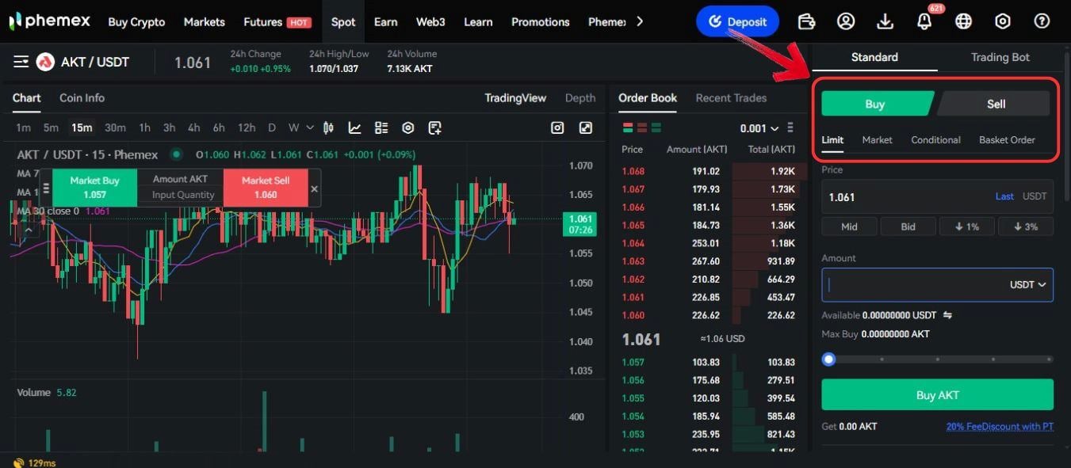This screenshot has height=468, width=1071.
Task: Click the down 3% price button
Action: (1026, 226)
